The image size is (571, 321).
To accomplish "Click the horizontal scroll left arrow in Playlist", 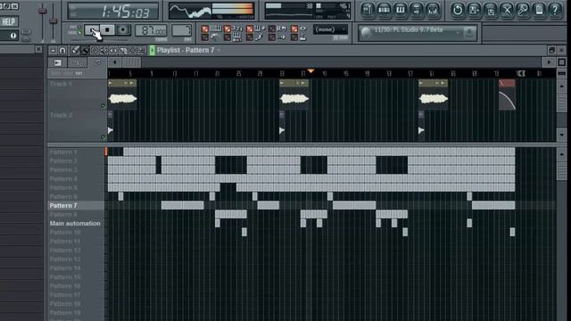I will click(x=114, y=62).
